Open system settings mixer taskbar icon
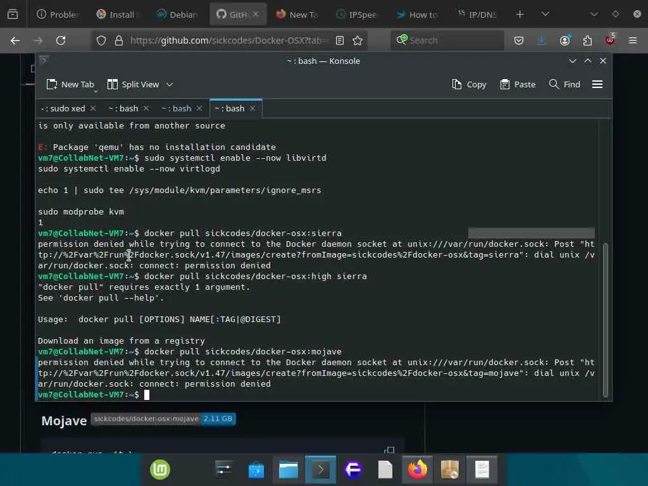 [x=224, y=470]
